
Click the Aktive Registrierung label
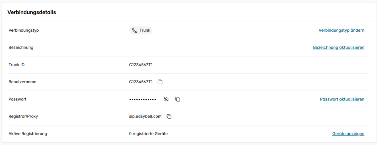pyautogui.click(x=28, y=134)
